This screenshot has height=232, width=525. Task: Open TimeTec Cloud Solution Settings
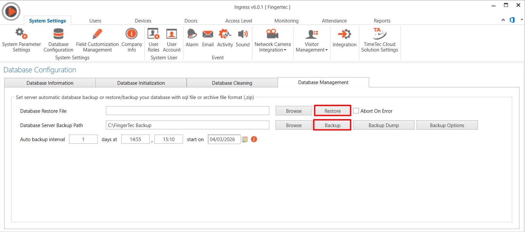pyautogui.click(x=380, y=40)
